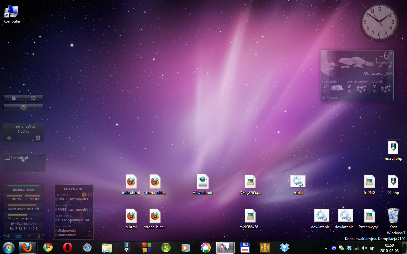Open the Spotkanie calendar event at 19:00

[74, 220]
